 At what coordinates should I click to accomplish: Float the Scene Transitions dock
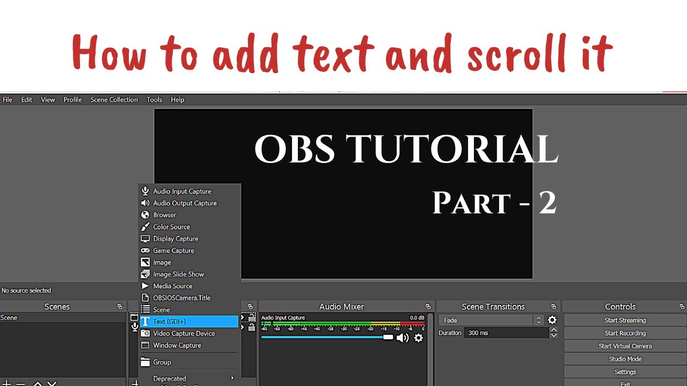point(553,307)
